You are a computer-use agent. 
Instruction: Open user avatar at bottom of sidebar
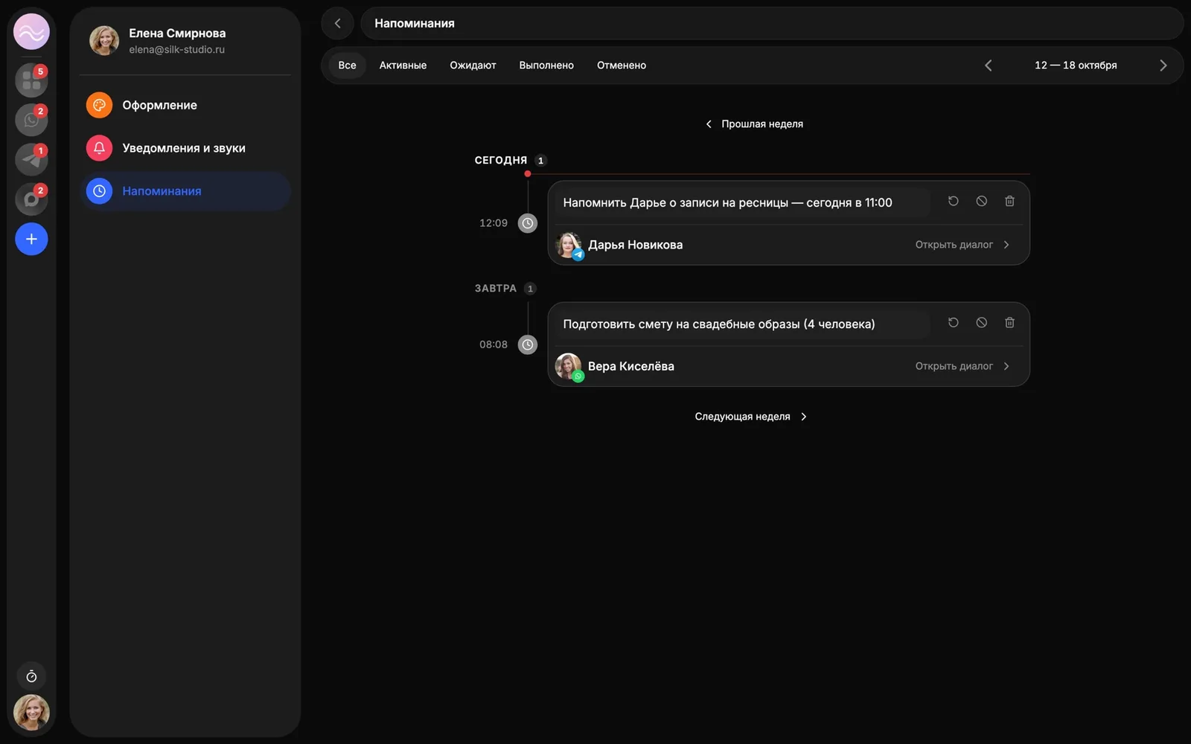(x=31, y=713)
